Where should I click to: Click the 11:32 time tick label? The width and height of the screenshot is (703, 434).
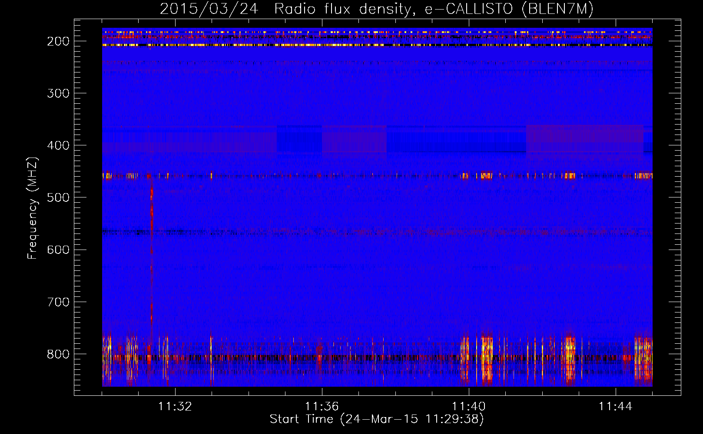point(175,407)
